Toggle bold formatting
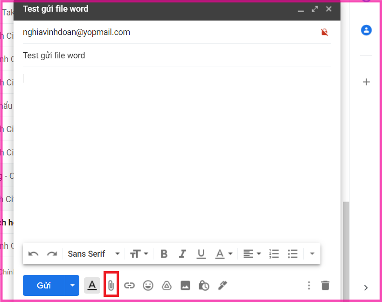The width and height of the screenshot is (382, 302). (x=164, y=254)
